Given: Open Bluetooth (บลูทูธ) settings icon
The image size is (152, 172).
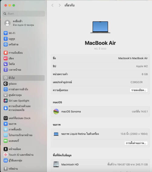Looking at the screenshot, I should tap(5, 39).
